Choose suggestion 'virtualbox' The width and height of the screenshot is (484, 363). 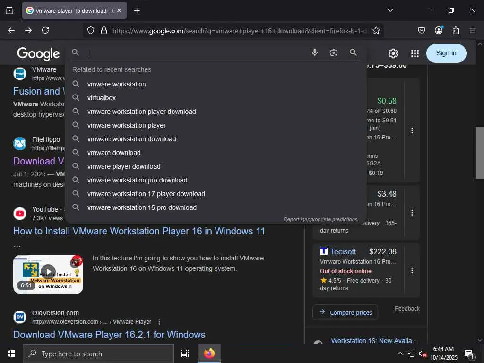(x=216, y=98)
